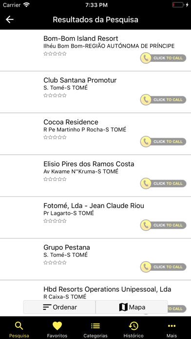Click to call Fotomé, Lda - Jean Claude Riou
Viewport: 191px width, 339px height.
pos(163,225)
